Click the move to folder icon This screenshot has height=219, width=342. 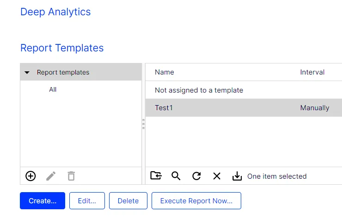click(156, 176)
